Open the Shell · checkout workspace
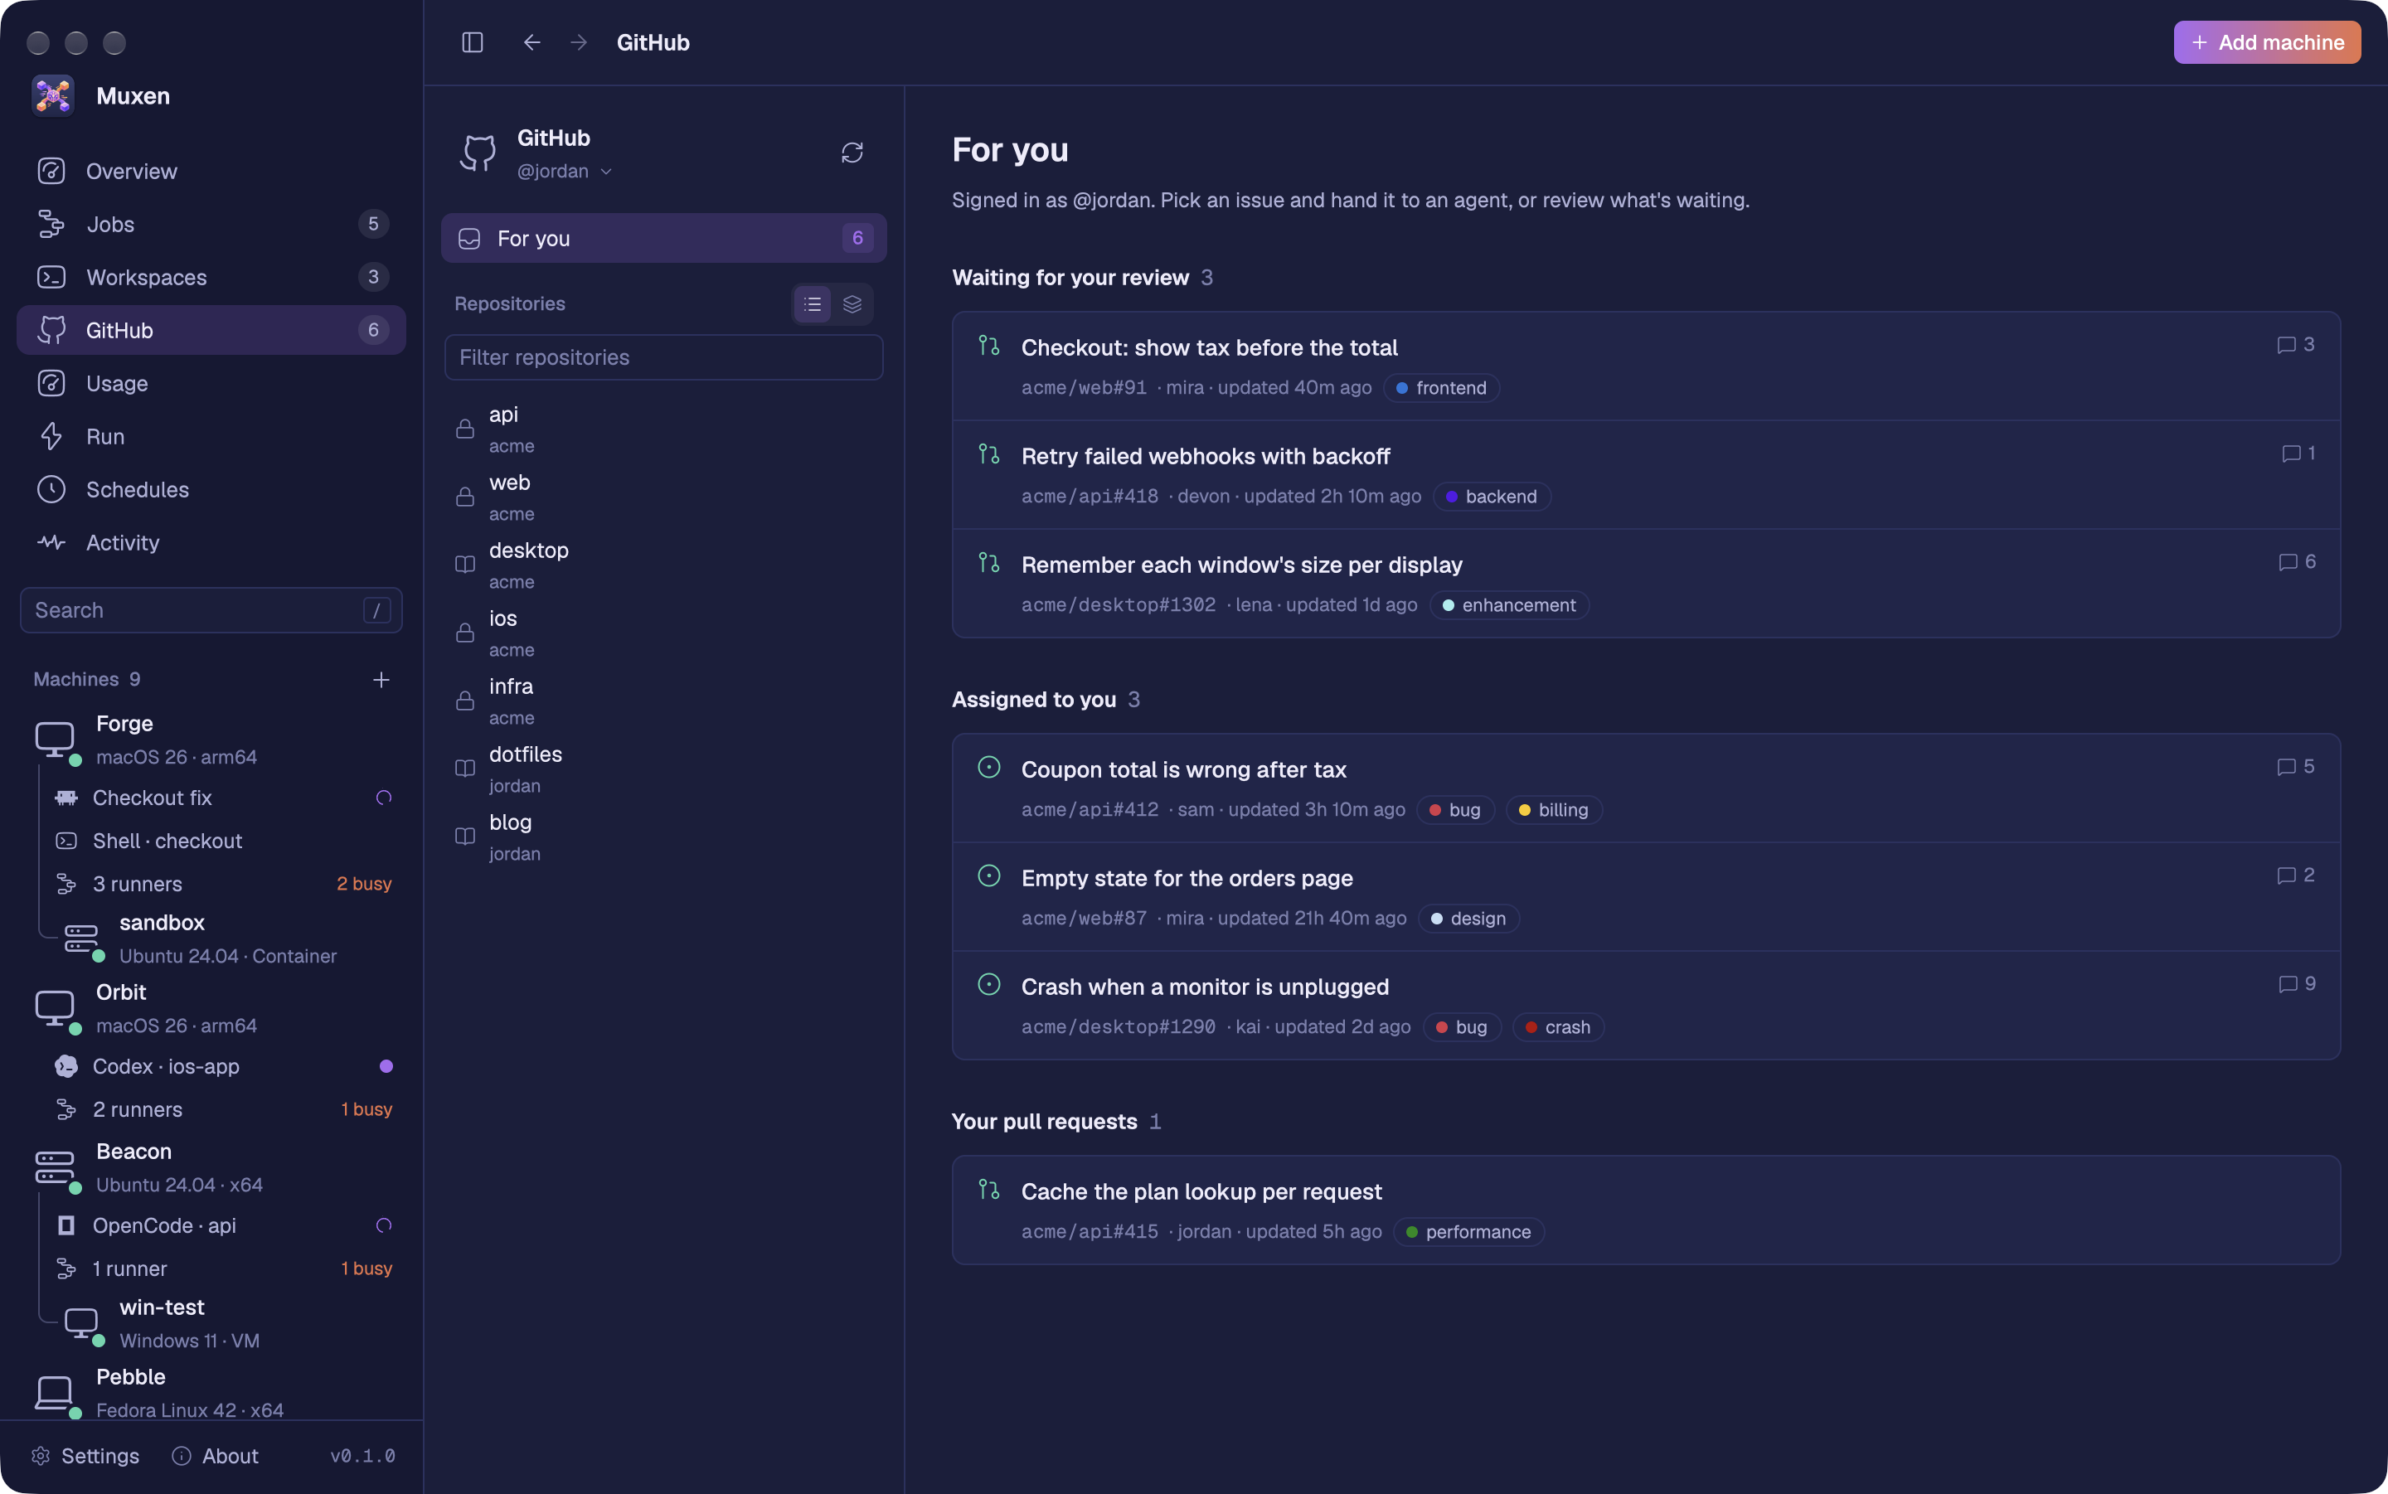2388x1494 pixels. point(223,841)
